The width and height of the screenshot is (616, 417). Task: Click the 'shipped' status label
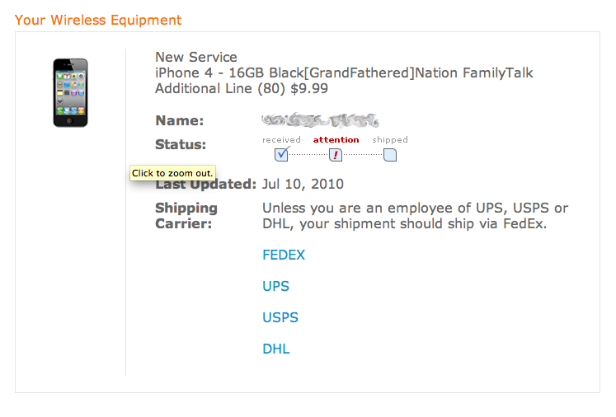pos(390,140)
